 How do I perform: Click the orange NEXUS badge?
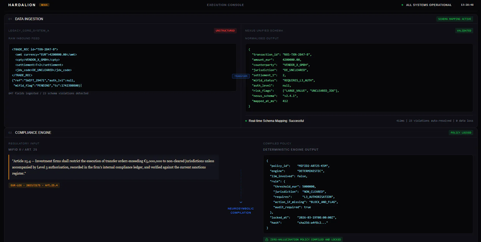[x=44, y=5]
